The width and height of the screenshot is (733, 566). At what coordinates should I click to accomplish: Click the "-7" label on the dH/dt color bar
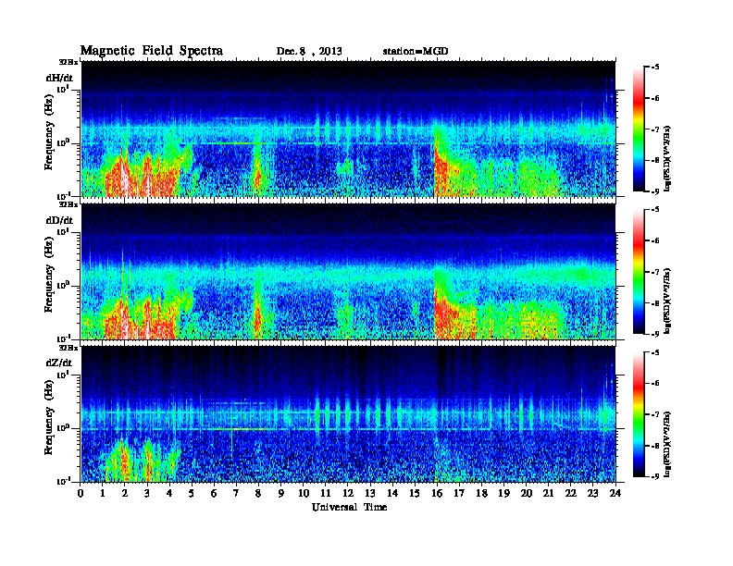point(655,129)
